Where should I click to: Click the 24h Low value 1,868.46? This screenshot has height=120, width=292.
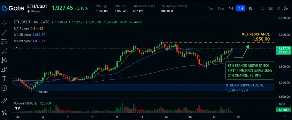121,11
